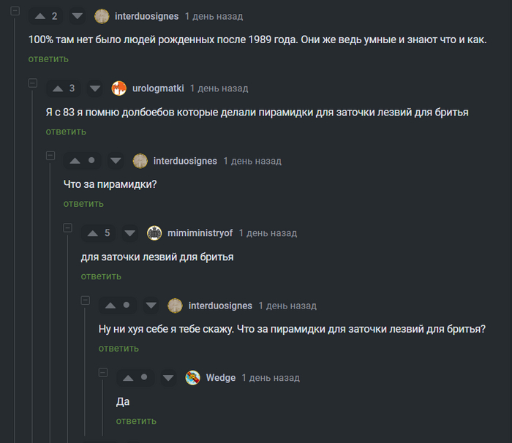Reply to urologmatki's comment
The image size is (512, 443).
coord(66,132)
